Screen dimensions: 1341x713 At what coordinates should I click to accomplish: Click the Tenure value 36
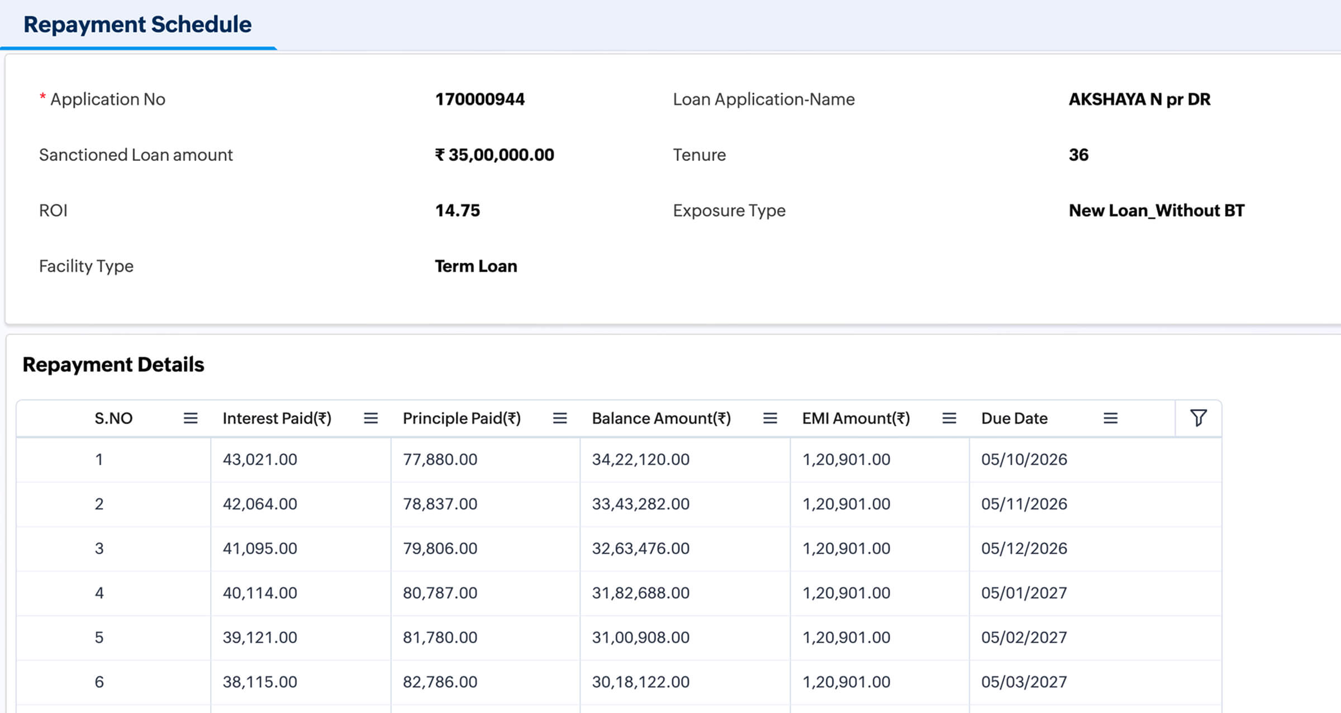(x=1079, y=155)
